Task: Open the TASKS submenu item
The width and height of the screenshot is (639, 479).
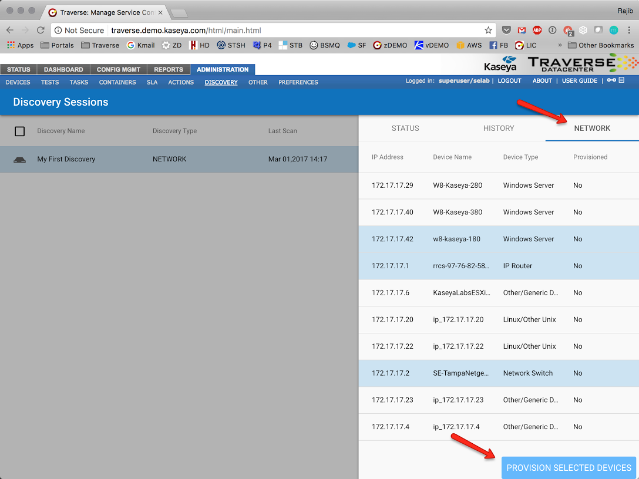Action: click(x=79, y=82)
